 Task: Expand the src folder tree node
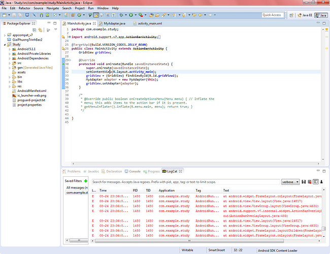9,62
